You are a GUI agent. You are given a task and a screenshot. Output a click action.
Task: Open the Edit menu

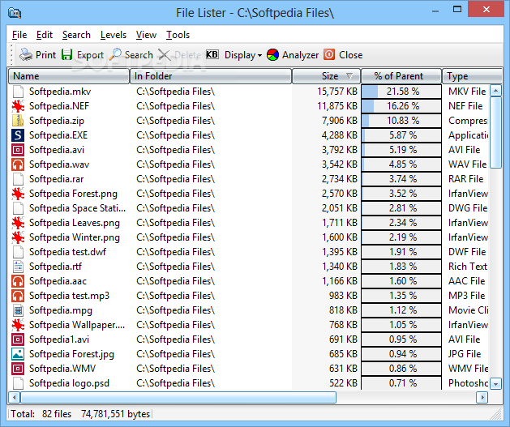45,35
